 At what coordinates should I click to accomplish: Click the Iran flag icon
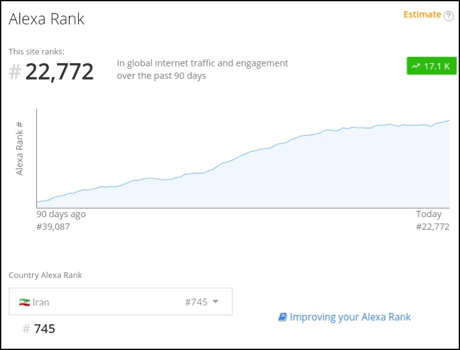click(x=24, y=302)
